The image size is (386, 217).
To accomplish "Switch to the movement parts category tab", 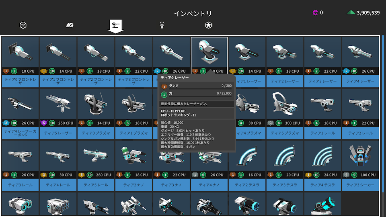I will pos(70,25).
